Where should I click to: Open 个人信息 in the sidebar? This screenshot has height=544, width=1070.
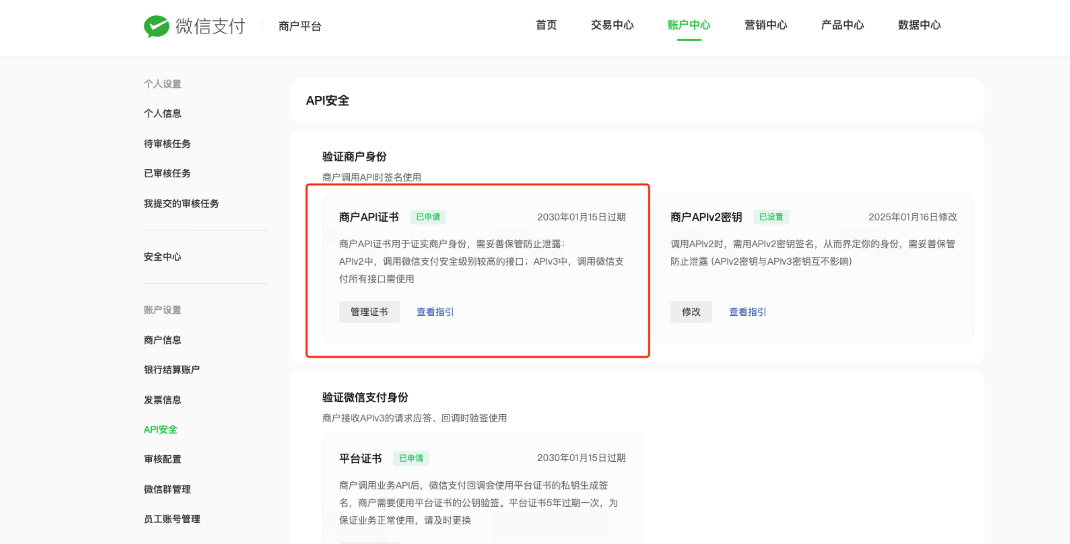(x=162, y=113)
